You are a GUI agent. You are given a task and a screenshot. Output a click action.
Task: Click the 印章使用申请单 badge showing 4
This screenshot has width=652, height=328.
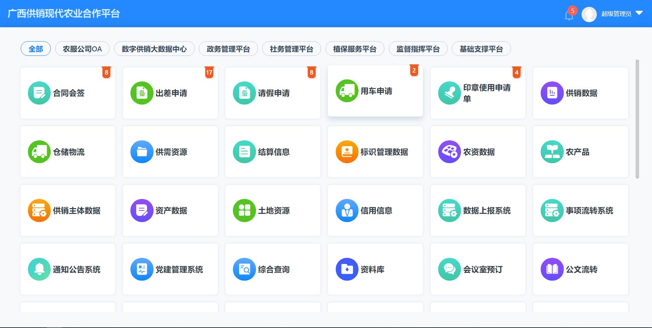[516, 73]
